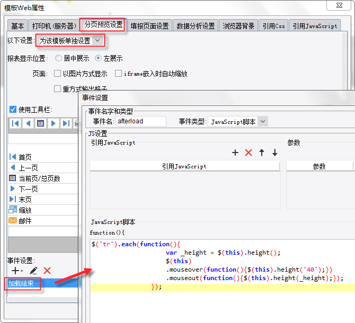
Task: Close the 模板Web属性 dialog window
Action: pos(339,5)
